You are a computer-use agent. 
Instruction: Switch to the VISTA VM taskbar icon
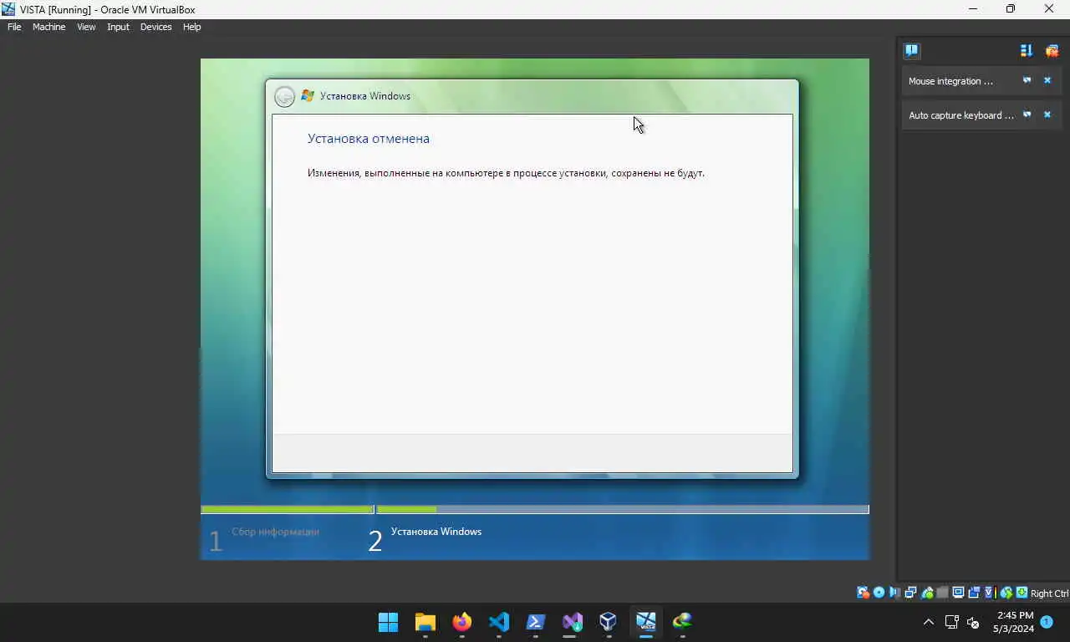pyautogui.click(x=645, y=622)
